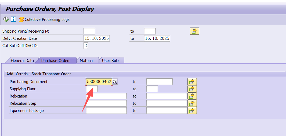Switch to the Material tab

[x=86, y=61]
